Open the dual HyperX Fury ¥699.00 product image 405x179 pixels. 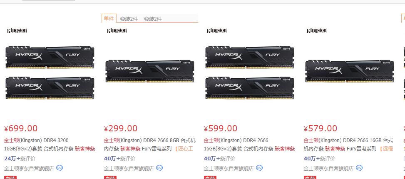coord(50,73)
